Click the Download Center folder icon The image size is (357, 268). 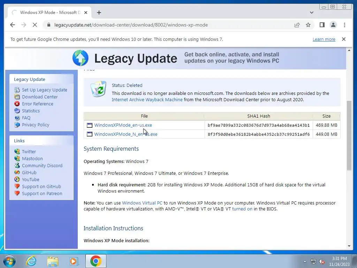pos(17,97)
